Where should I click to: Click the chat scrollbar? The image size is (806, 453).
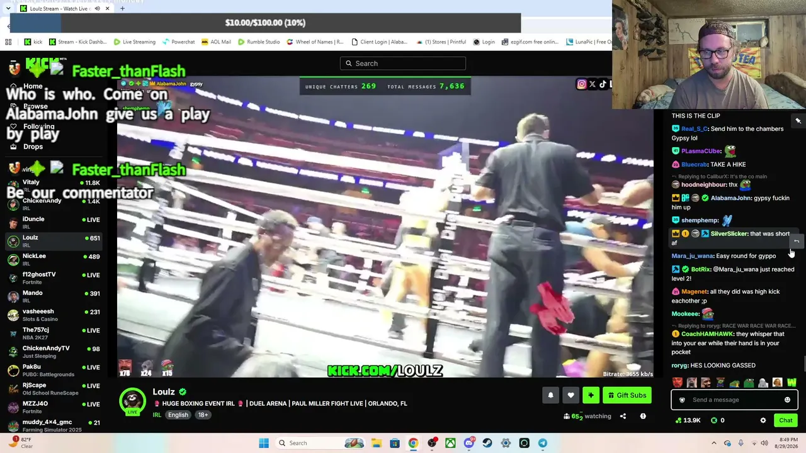pos(803,364)
